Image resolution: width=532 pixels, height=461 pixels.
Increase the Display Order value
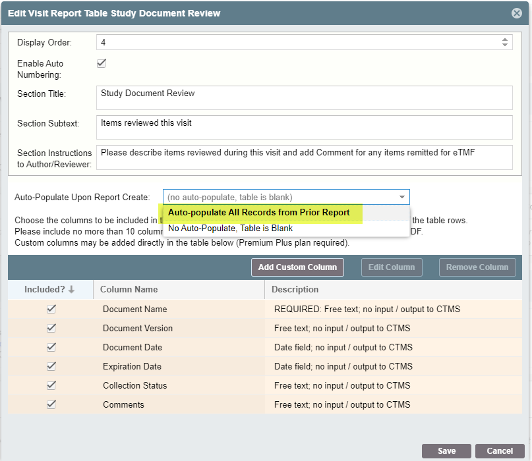point(505,40)
